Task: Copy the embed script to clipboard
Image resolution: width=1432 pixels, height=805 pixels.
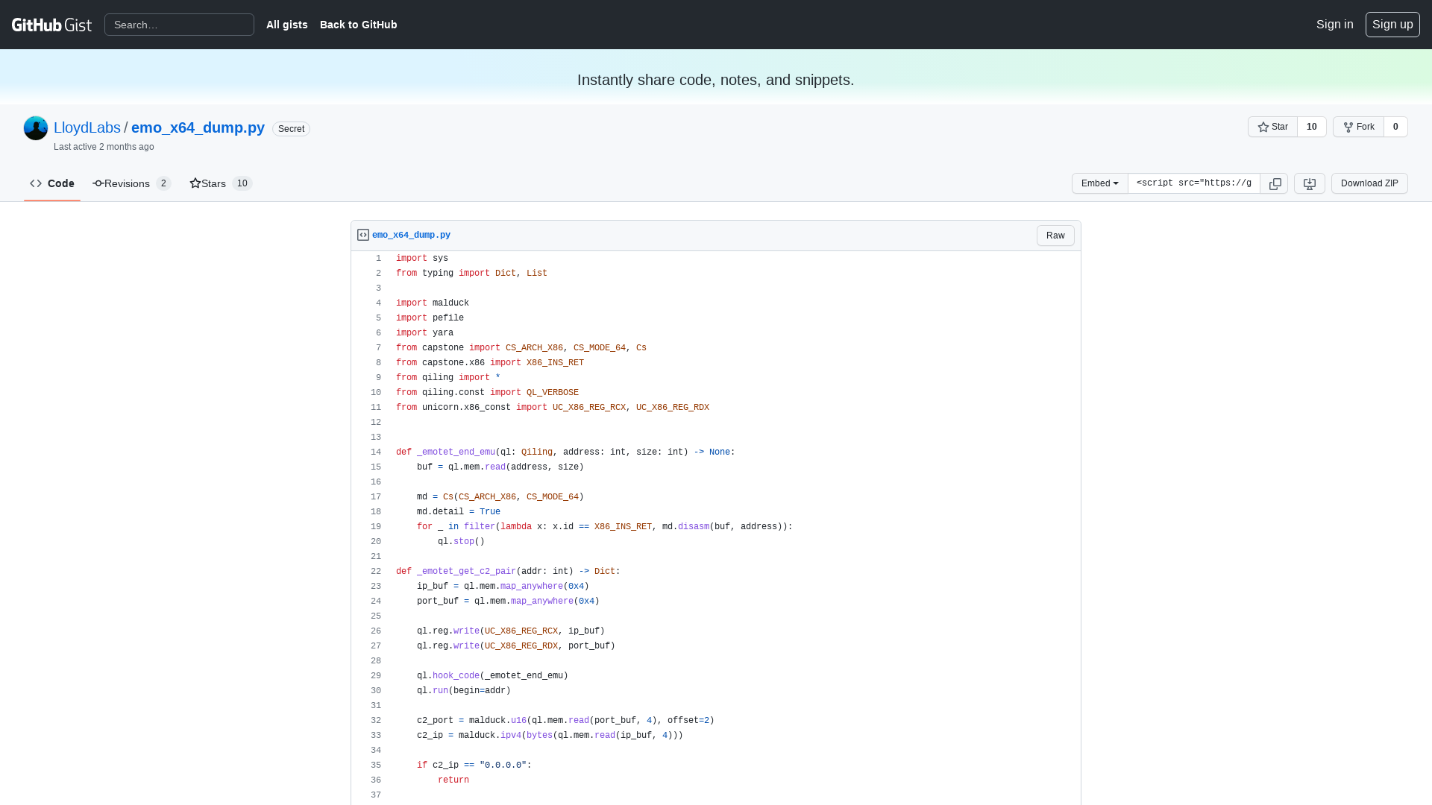Action: 1275,183
